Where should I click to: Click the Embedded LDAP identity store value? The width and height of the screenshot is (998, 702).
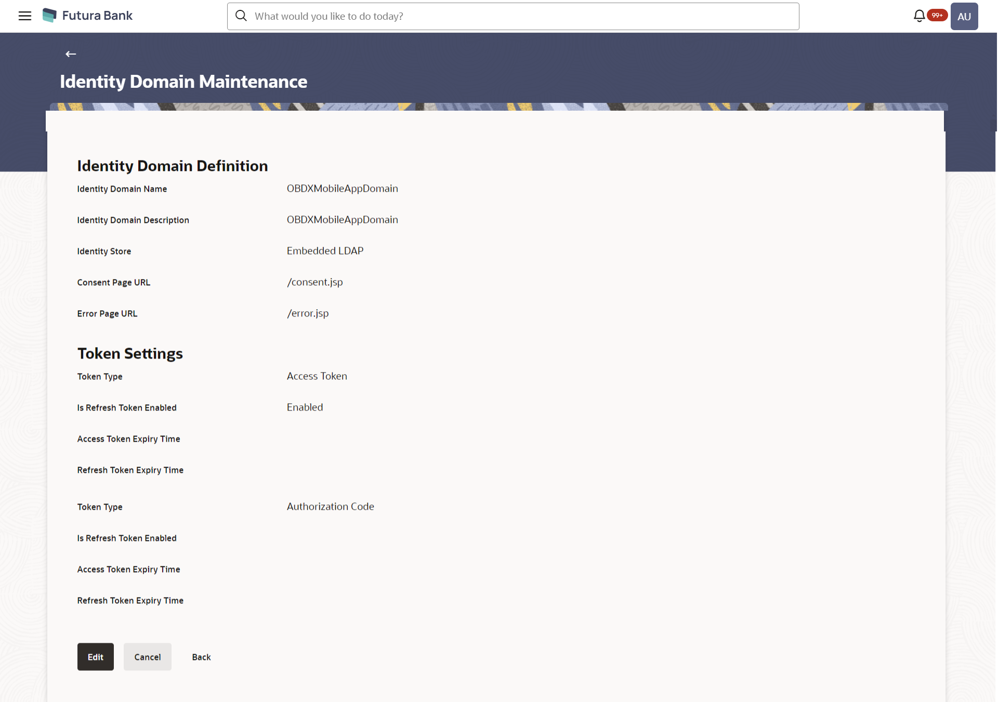pyautogui.click(x=325, y=251)
